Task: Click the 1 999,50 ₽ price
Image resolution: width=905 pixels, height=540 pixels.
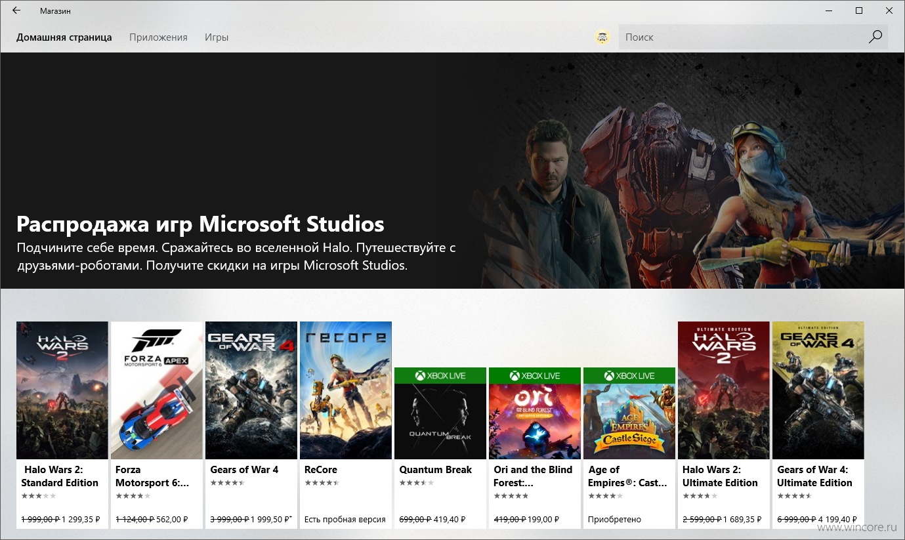Action: (x=272, y=519)
